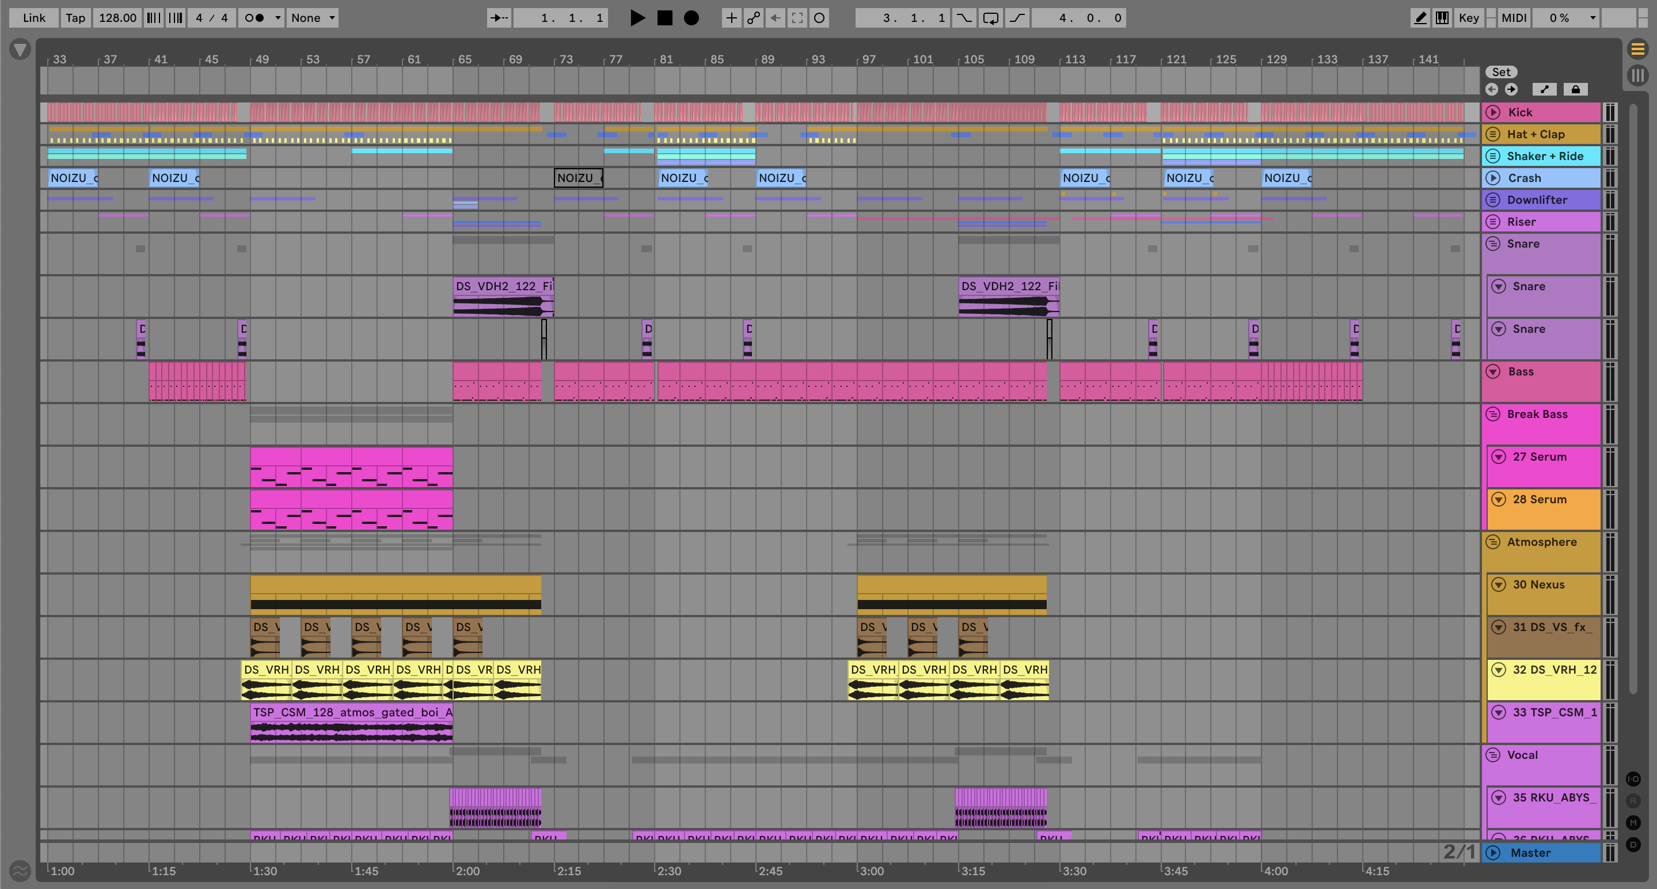Unfold the Bass track
The height and width of the screenshot is (889, 1657).
click(1493, 372)
